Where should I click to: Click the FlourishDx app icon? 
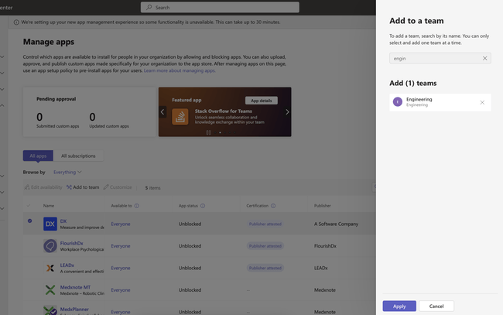[50, 246]
